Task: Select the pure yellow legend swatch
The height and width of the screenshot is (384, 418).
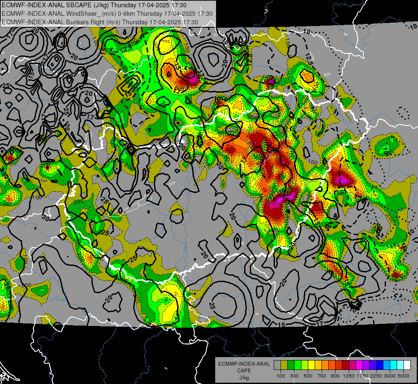Action: coord(311,365)
